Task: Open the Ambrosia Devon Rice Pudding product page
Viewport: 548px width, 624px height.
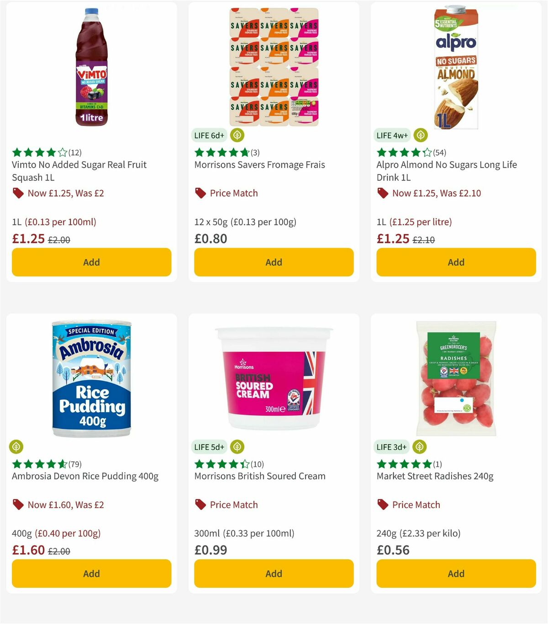Action: point(84,476)
